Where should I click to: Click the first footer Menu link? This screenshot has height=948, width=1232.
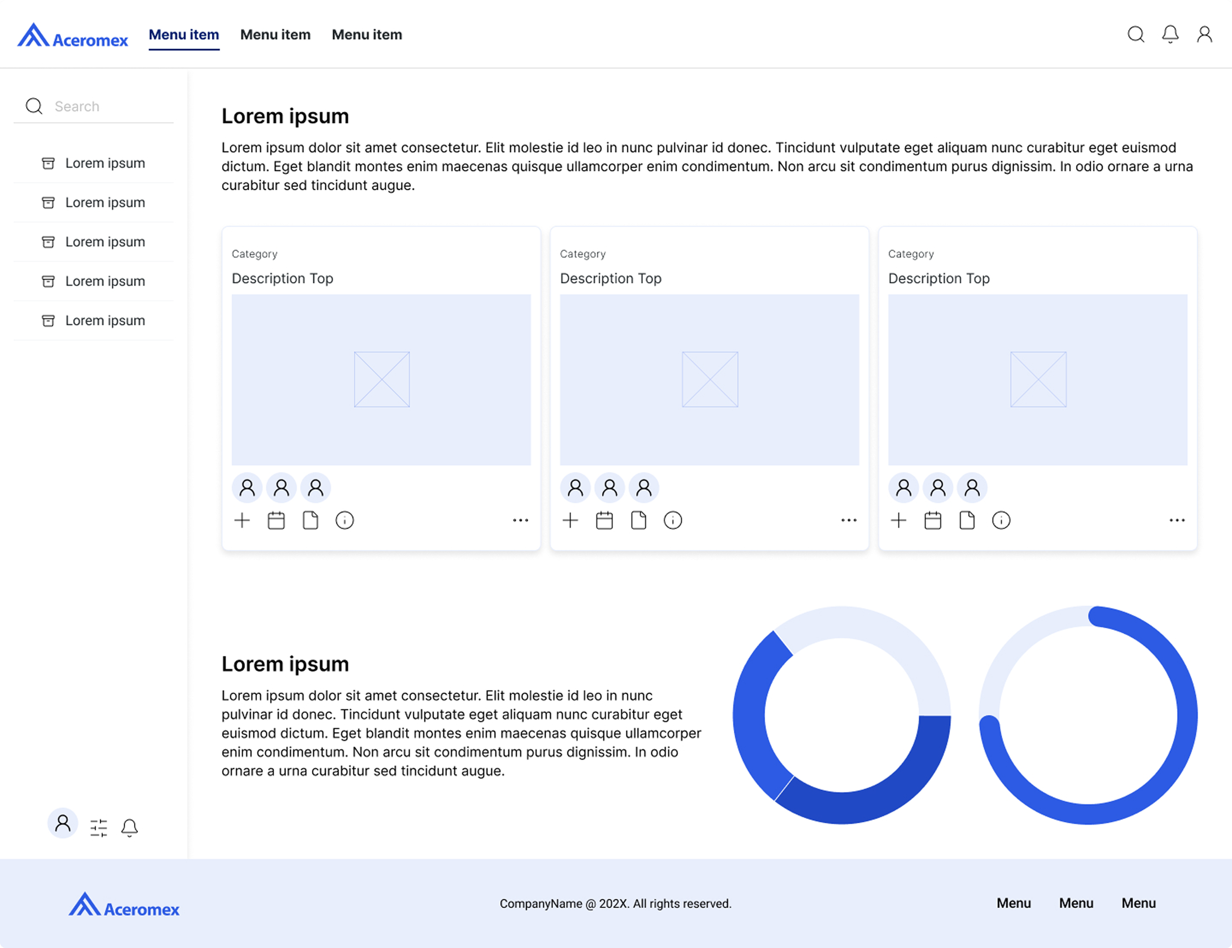tap(1013, 903)
